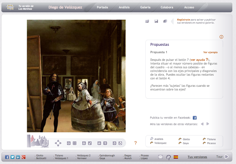This screenshot has height=164, width=236.
Task: Click the footer head help icon
Action: coord(169,157)
